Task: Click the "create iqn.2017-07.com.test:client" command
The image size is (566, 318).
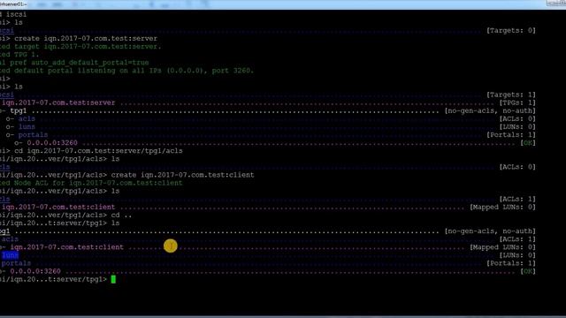Action: [183, 175]
